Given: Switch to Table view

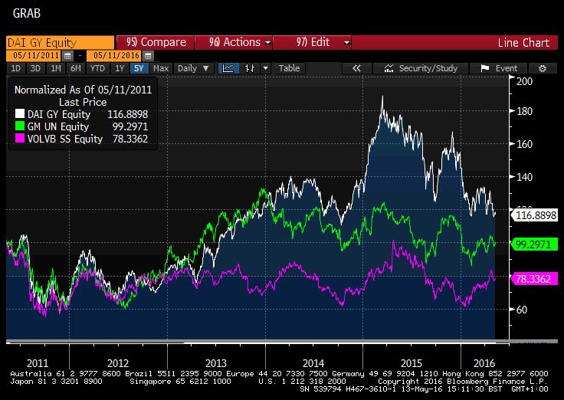Looking at the screenshot, I should tap(289, 68).
